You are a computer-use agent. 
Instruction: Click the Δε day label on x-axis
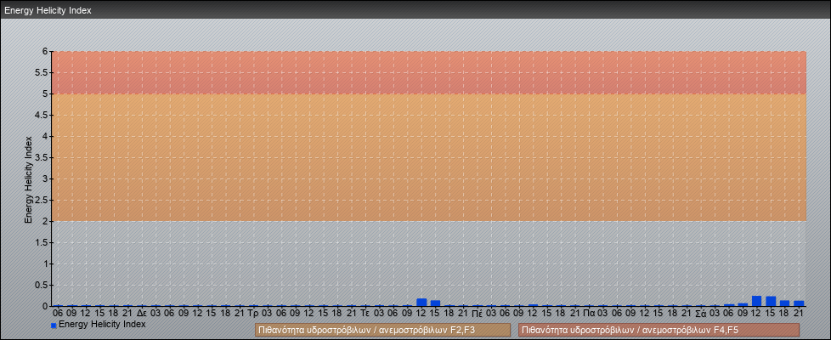tap(142, 314)
